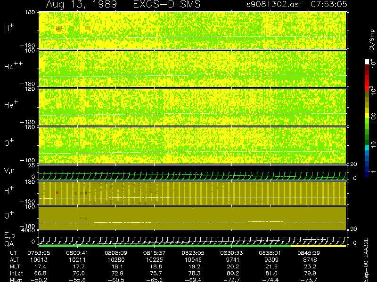This screenshot has height=282, width=377.
Task: Click the red pixel in lower H+ panel
Action: coord(57,193)
